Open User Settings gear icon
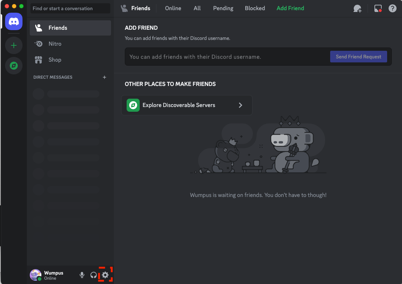 click(105, 275)
